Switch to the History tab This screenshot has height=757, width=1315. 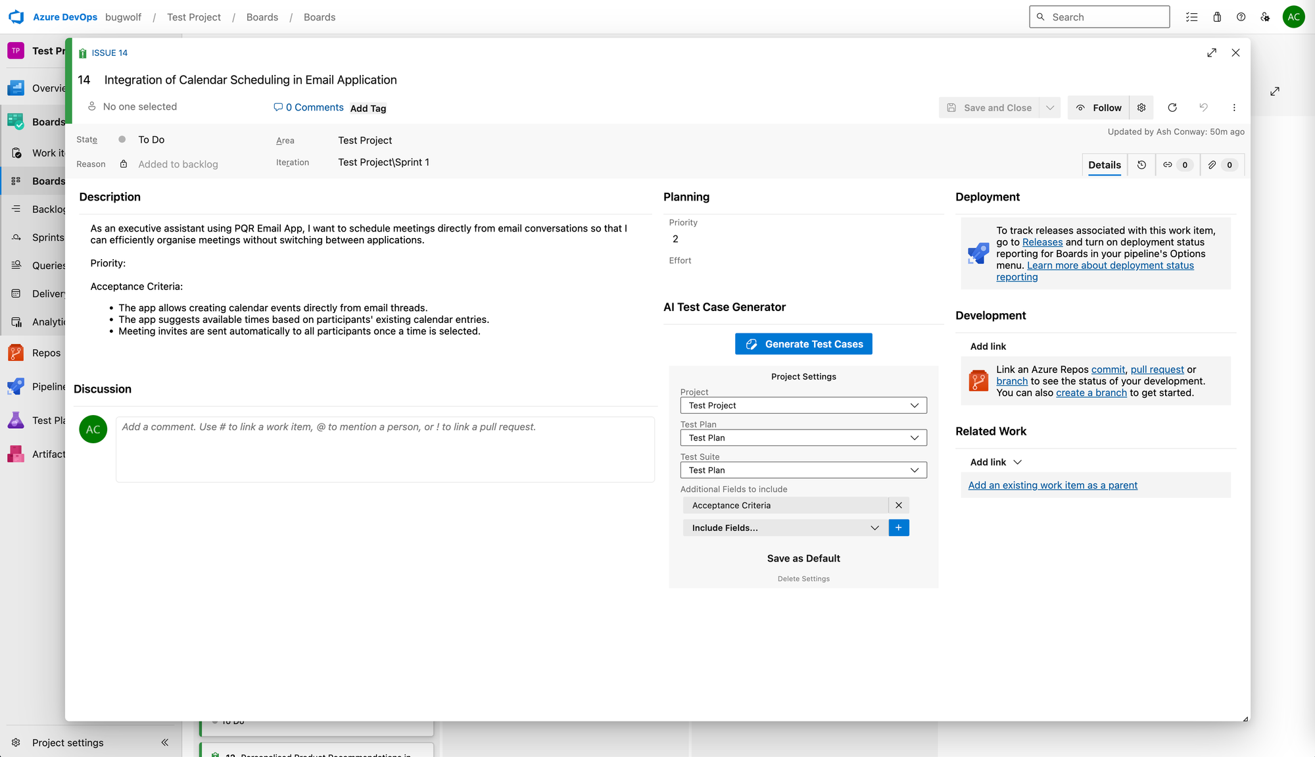(x=1141, y=164)
